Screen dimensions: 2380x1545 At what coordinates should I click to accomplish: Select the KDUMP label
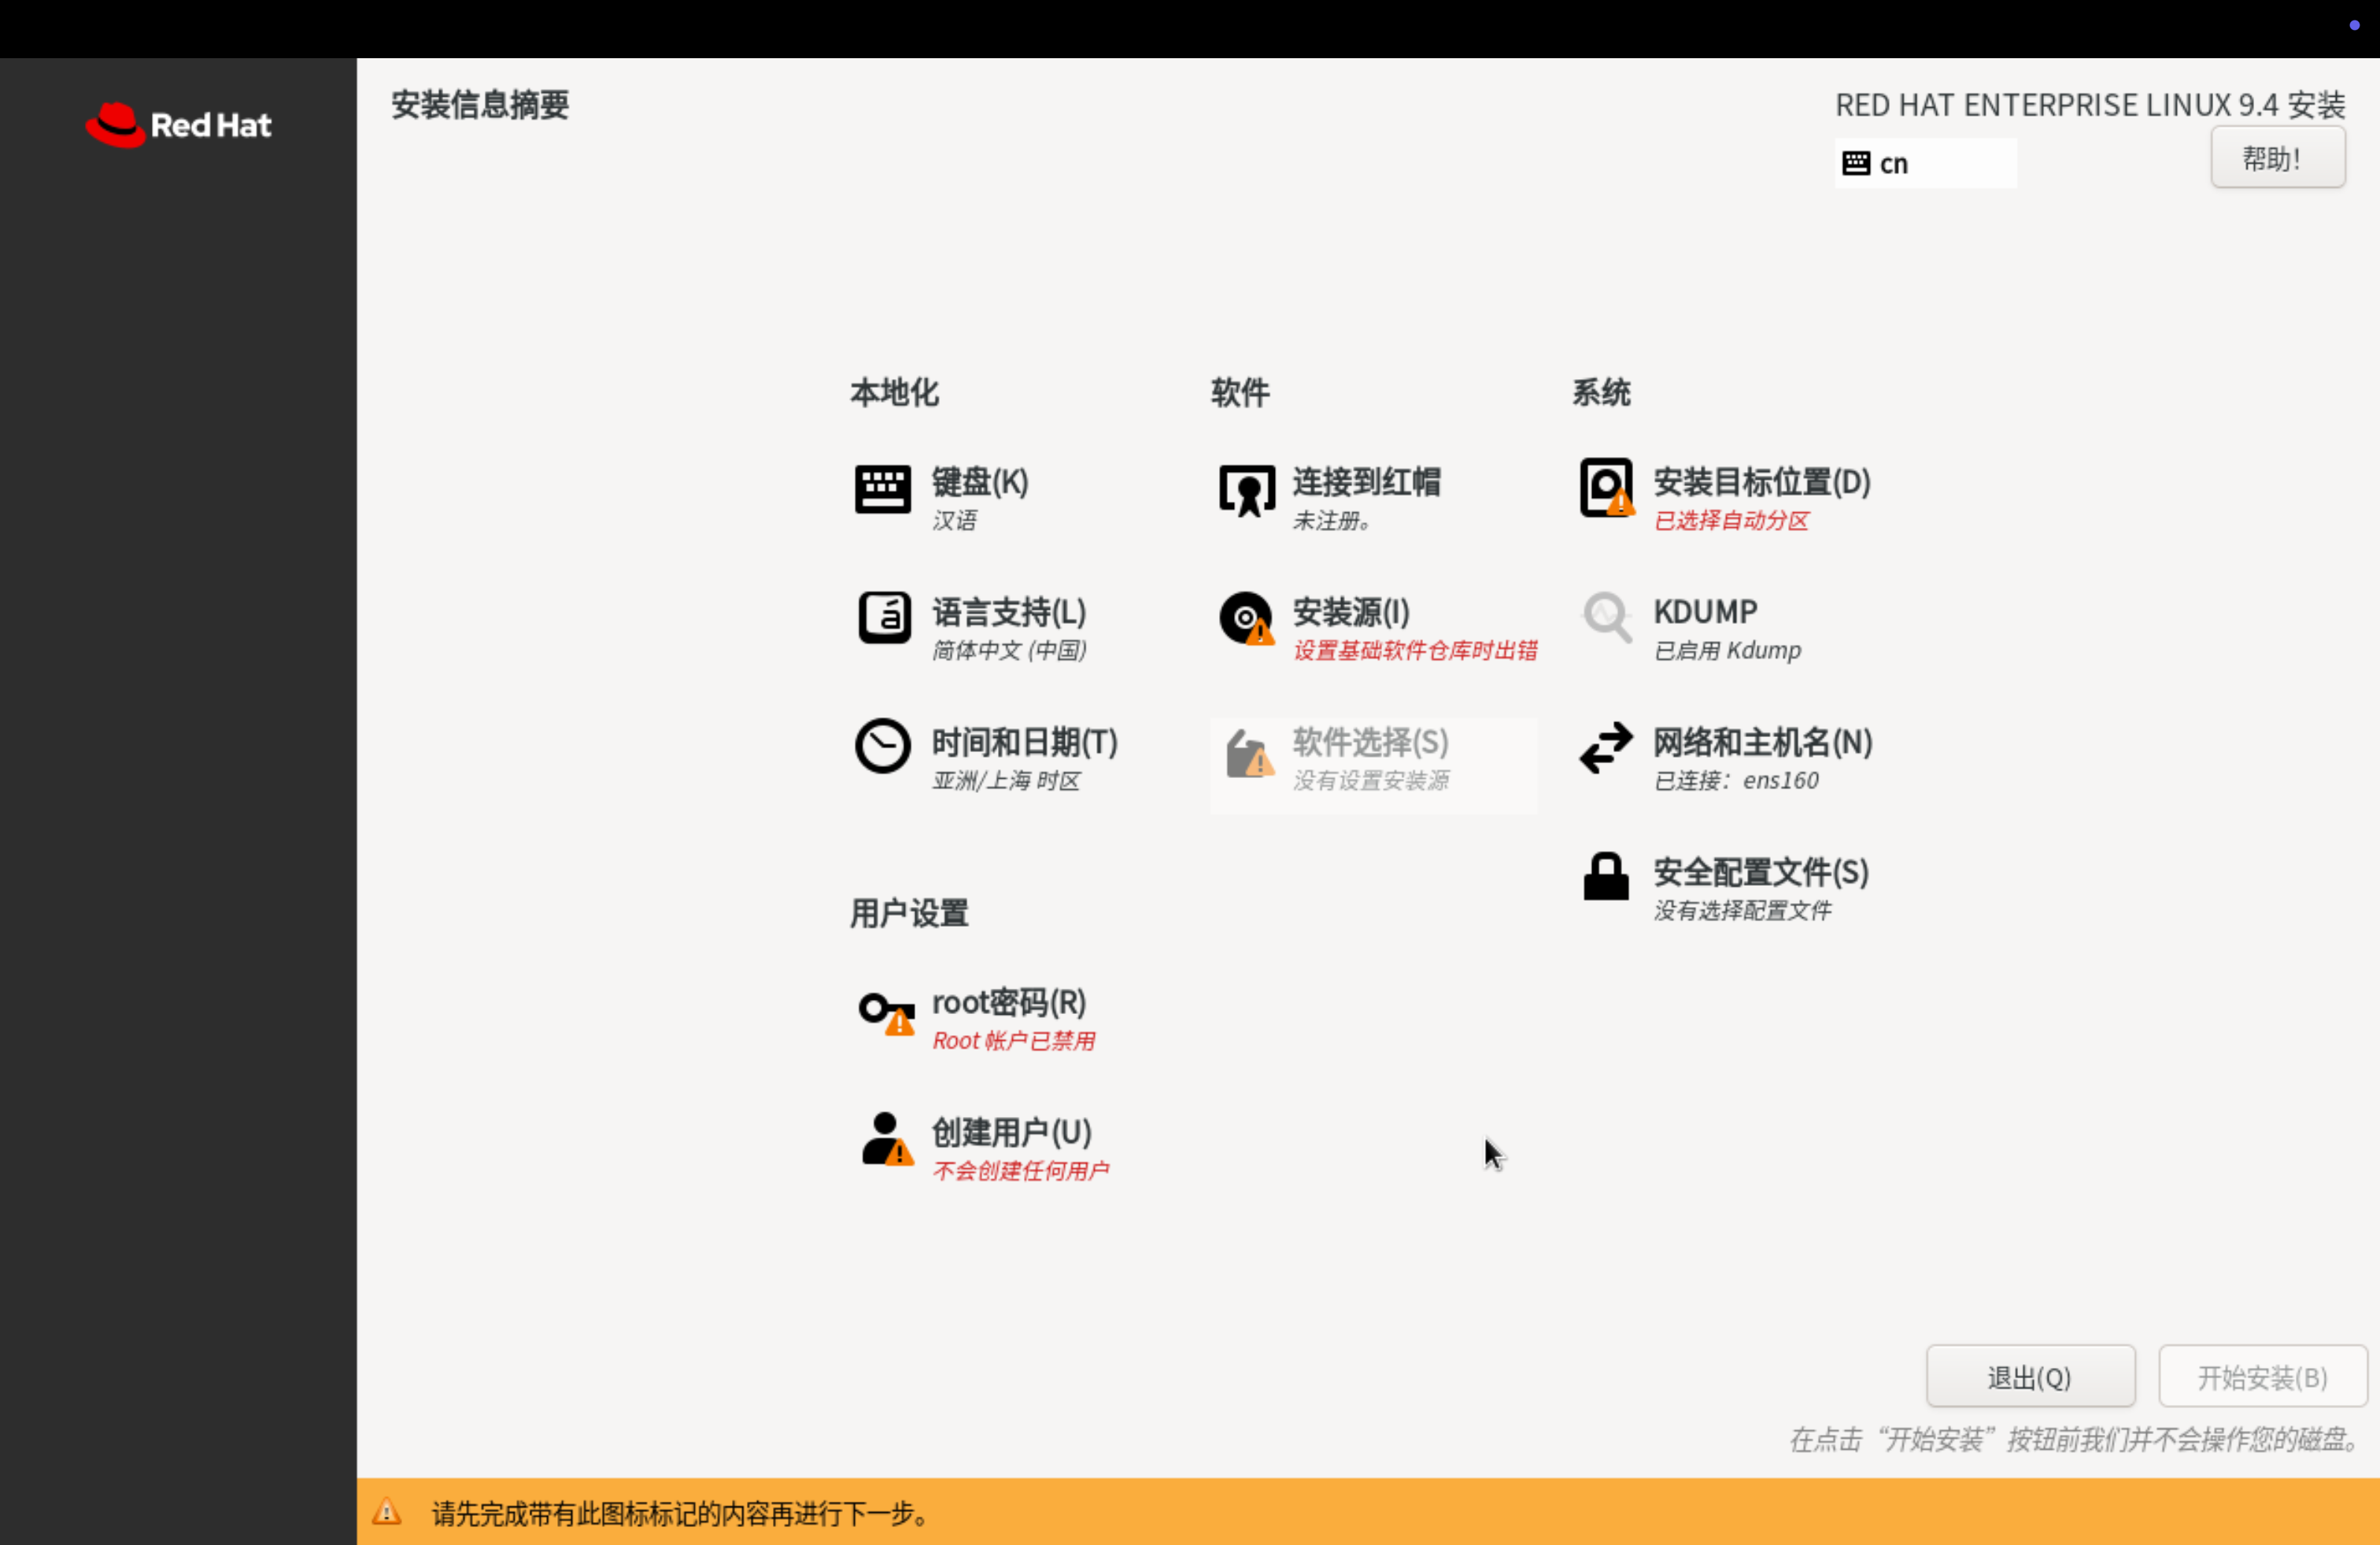click(x=1705, y=611)
